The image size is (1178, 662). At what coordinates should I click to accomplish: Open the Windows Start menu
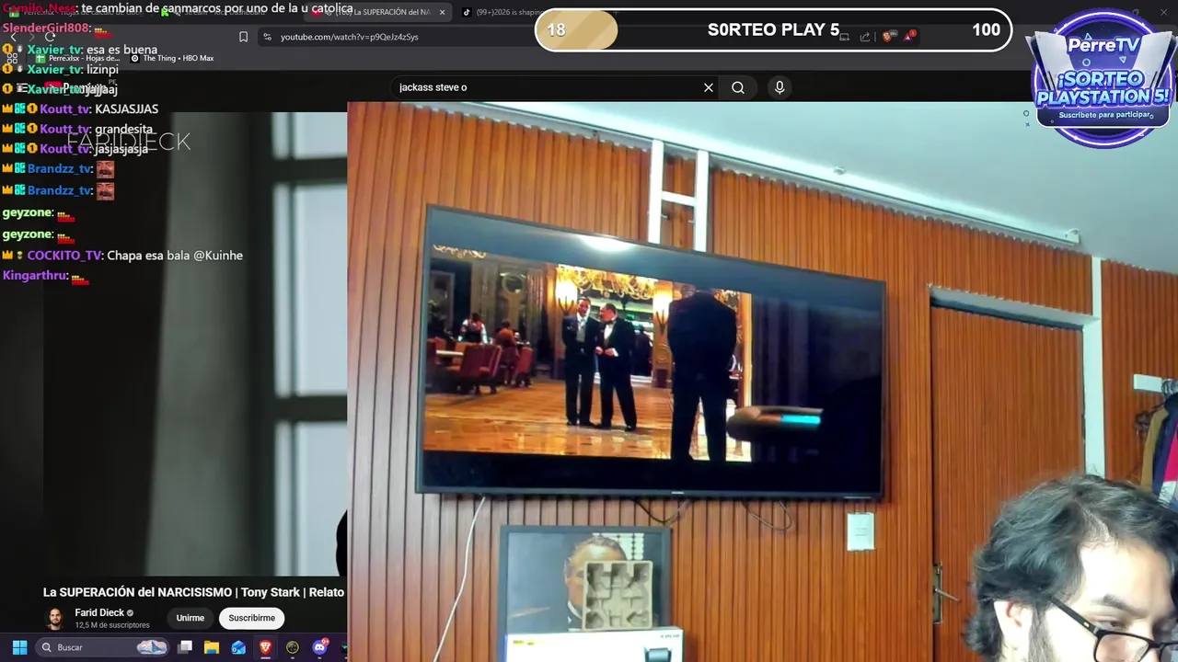(19, 647)
